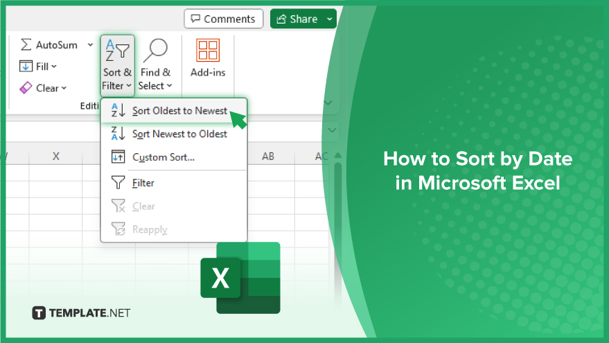Choose Sort Newest to Oldest
Viewport: 609px width, 343px height.
[x=174, y=134]
